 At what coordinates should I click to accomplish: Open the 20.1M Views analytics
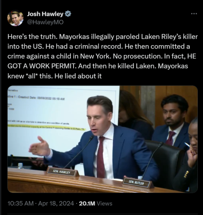95,203
